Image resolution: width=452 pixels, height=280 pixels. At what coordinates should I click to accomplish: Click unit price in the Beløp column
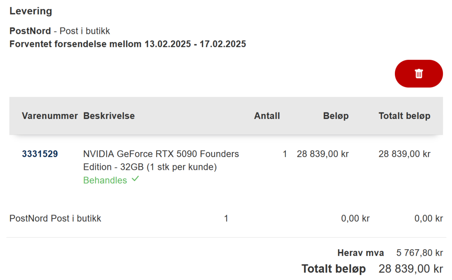pos(323,154)
